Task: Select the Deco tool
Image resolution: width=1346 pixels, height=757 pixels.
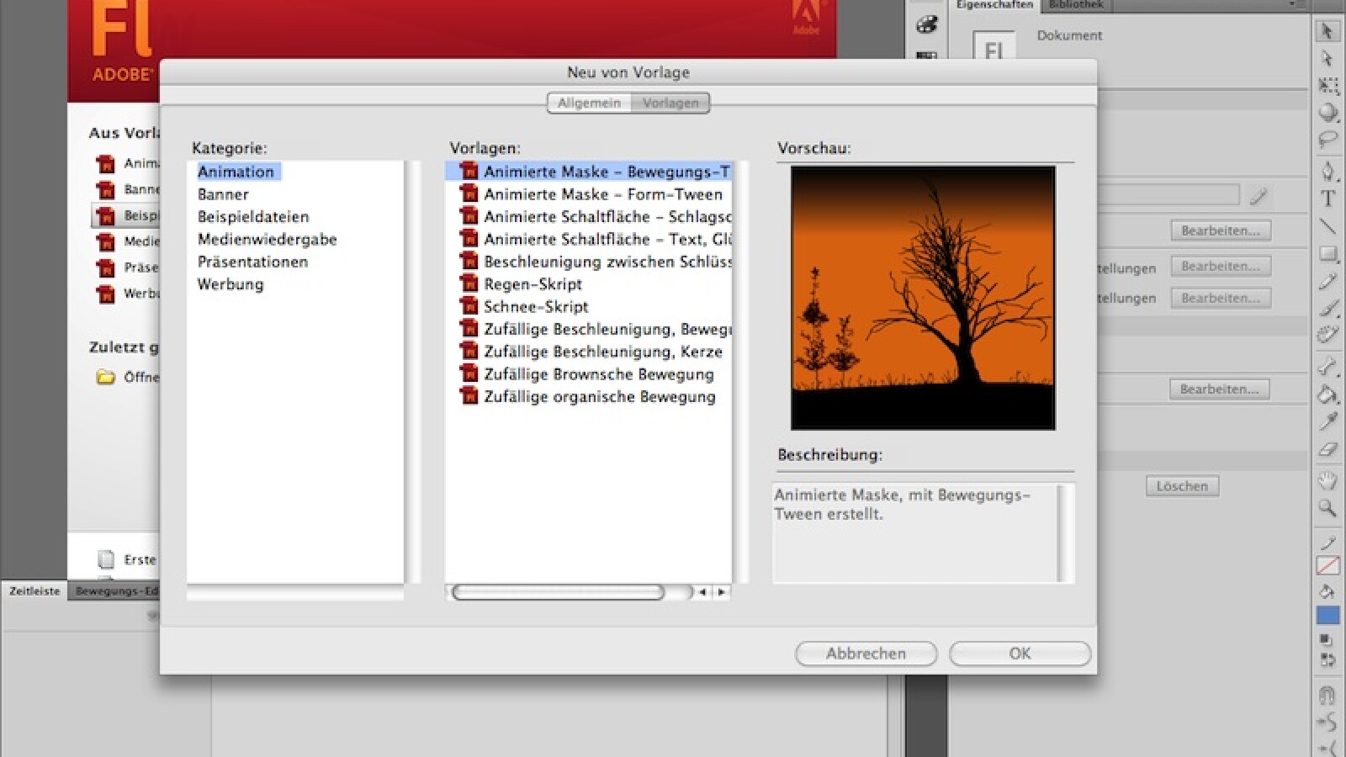Action: pyautogui.click(x=1327, y=335)
